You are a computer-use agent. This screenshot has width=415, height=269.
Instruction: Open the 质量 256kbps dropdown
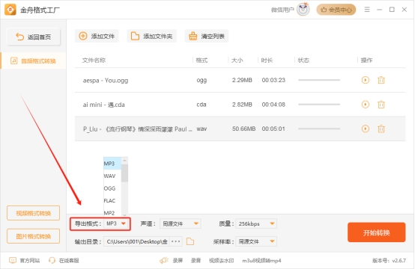256,223
